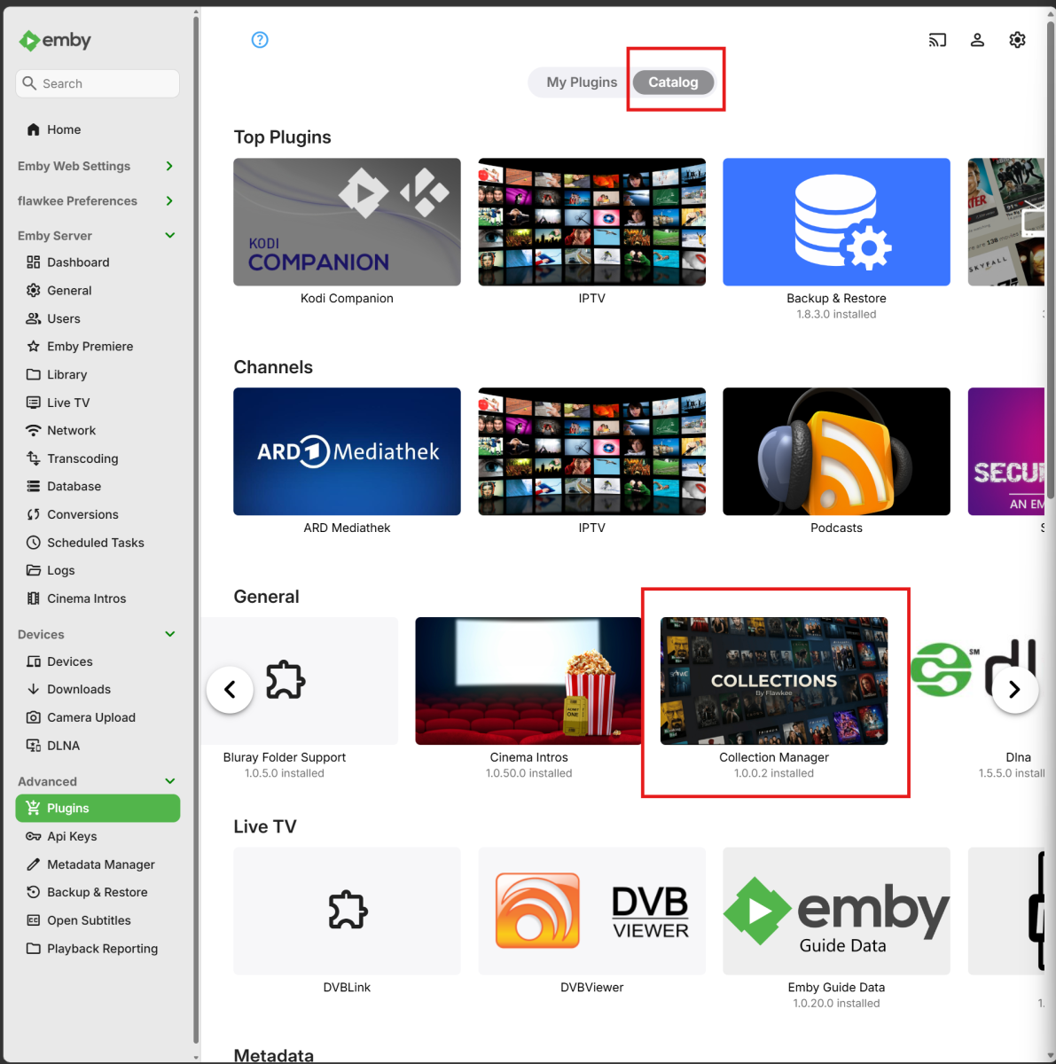Click the Home sidebar item
1056x1064 pixels.
(x=98, y=129)
